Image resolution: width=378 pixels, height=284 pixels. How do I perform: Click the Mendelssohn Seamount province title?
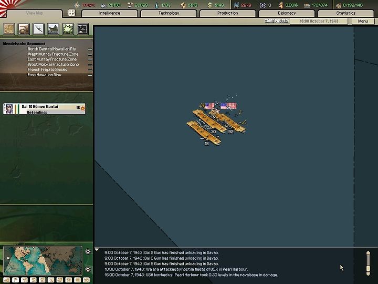[24, 44]
